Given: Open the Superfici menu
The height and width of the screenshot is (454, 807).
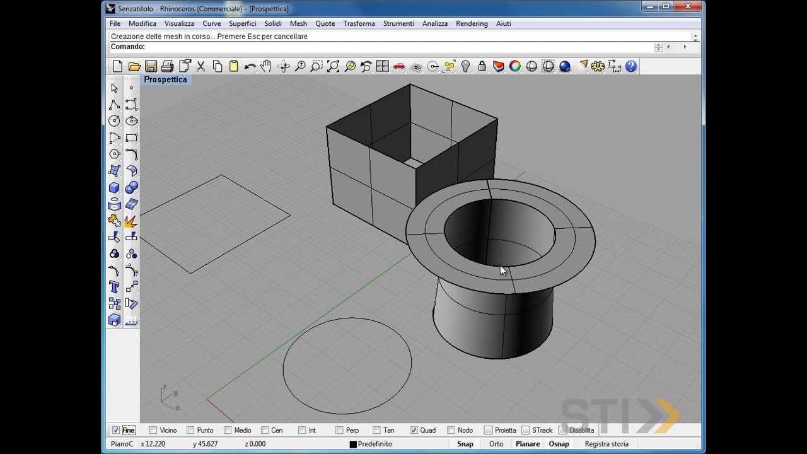Looking at the screenshot, I should coord(243,23).
